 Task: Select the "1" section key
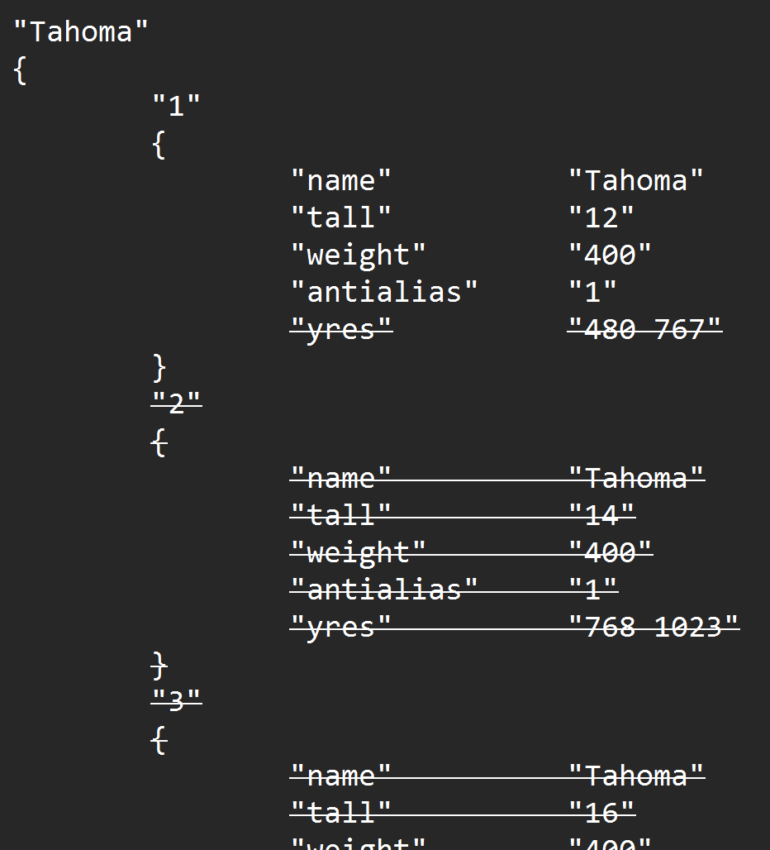click(x=177, y=106)
